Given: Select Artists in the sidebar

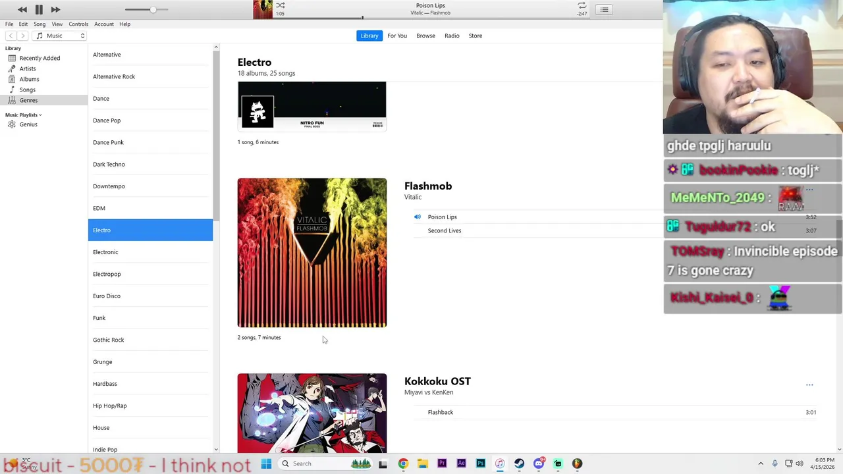Looking at the screenshot, I should point(43,68).
